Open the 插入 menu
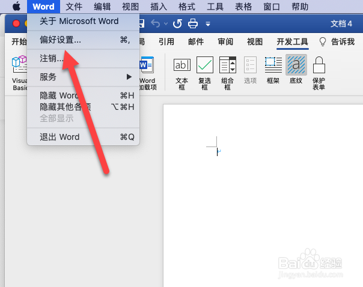This screenshot has width=363, height=287. click(159, 7)
